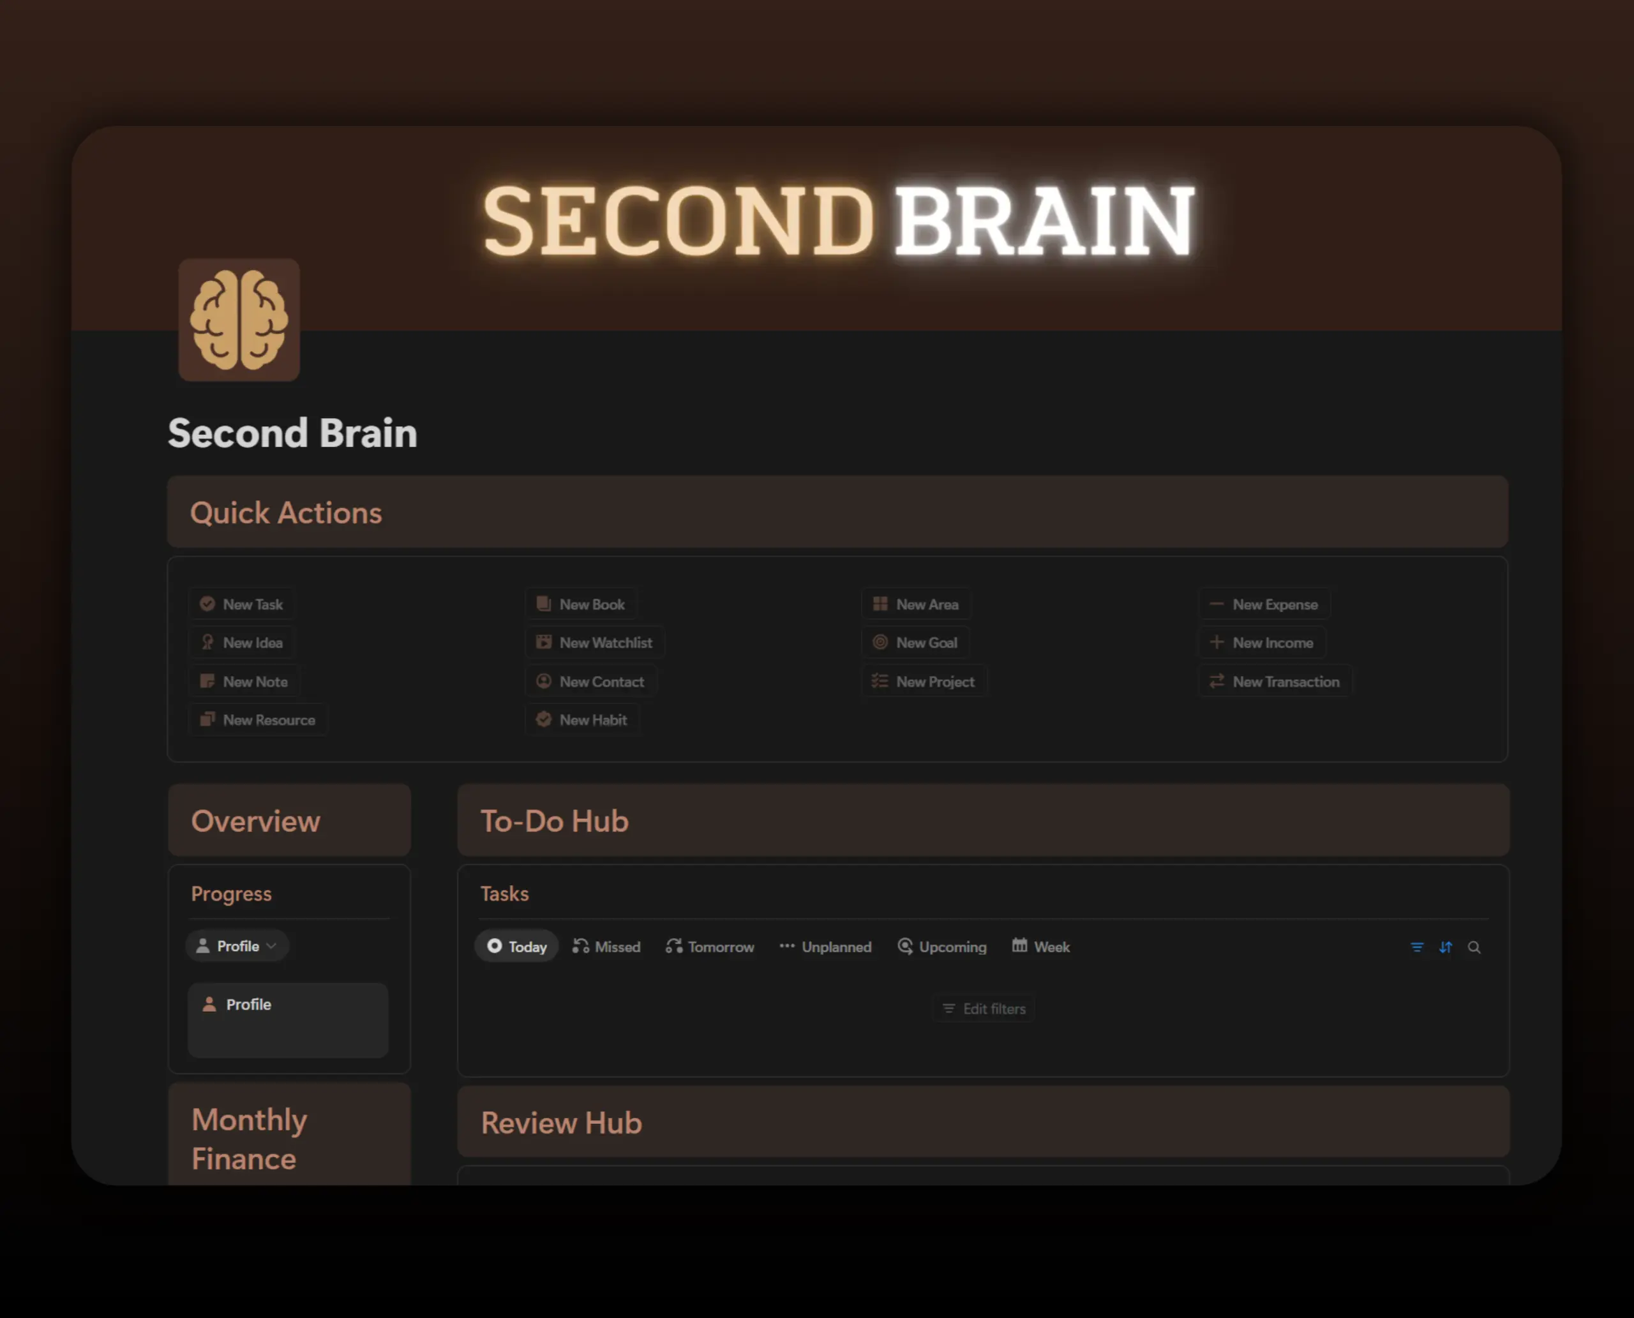Screen dimensions: 1634x1318
Task: Open the Profile card under Progress
Action: coord(288,1020)
